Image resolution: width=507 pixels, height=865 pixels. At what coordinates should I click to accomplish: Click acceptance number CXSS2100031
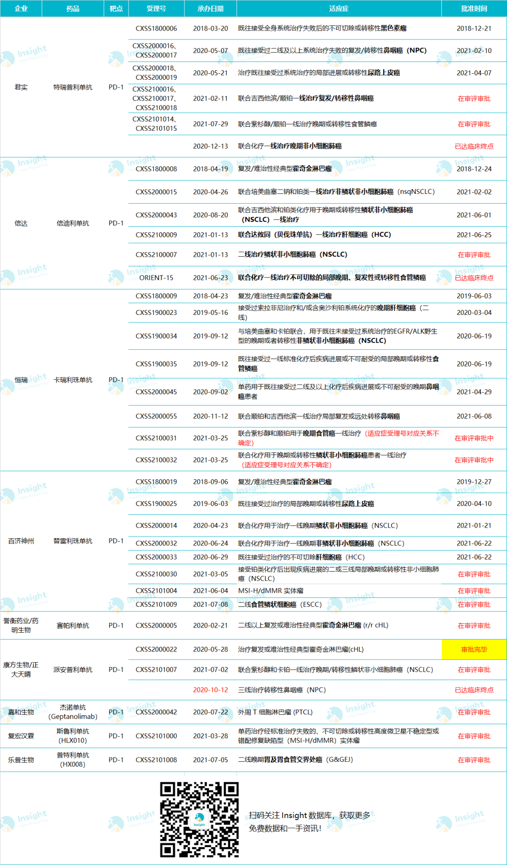156,438
